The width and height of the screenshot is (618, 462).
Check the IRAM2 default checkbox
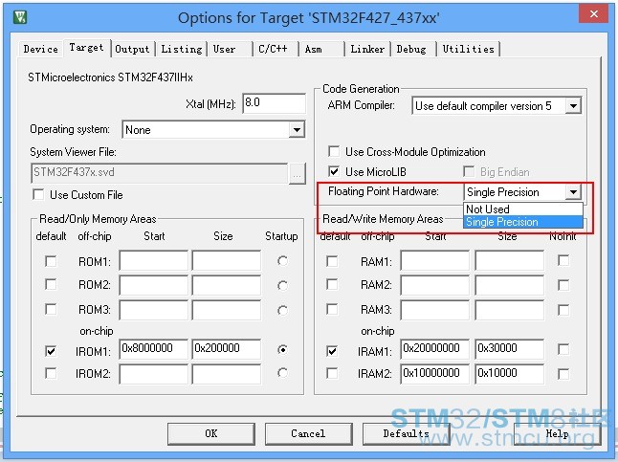332,373
